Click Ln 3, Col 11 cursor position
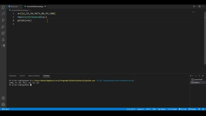The image size is (206, 116). pyautogui.click(x=131, y=109)
